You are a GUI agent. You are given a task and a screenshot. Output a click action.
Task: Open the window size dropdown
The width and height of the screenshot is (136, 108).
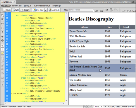click(x=106, y=107)
